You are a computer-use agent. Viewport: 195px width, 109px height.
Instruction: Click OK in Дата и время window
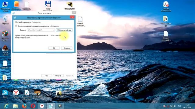click(47, 76)
